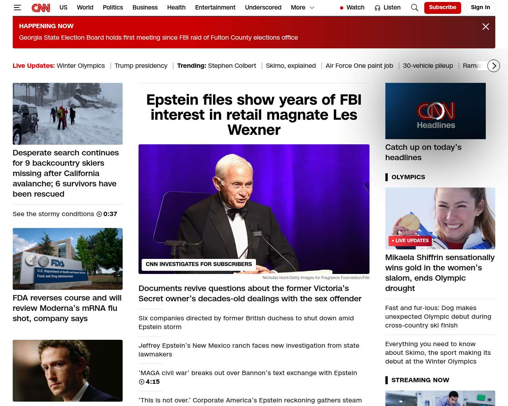
Task: Open the Stephen Colbert trending link
Action: [x=232, y=66]
